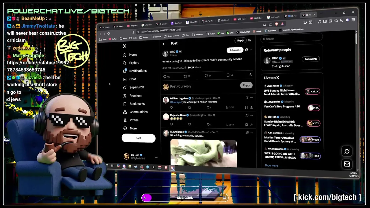Open browser hamburger menu
Image resolution: width=370 pixels, height=208 pixels.
tap(353, 20)
